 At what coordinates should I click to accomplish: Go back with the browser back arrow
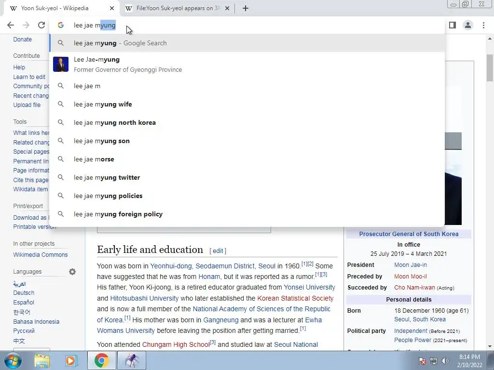pyautogui.click(x=11, y=25)
